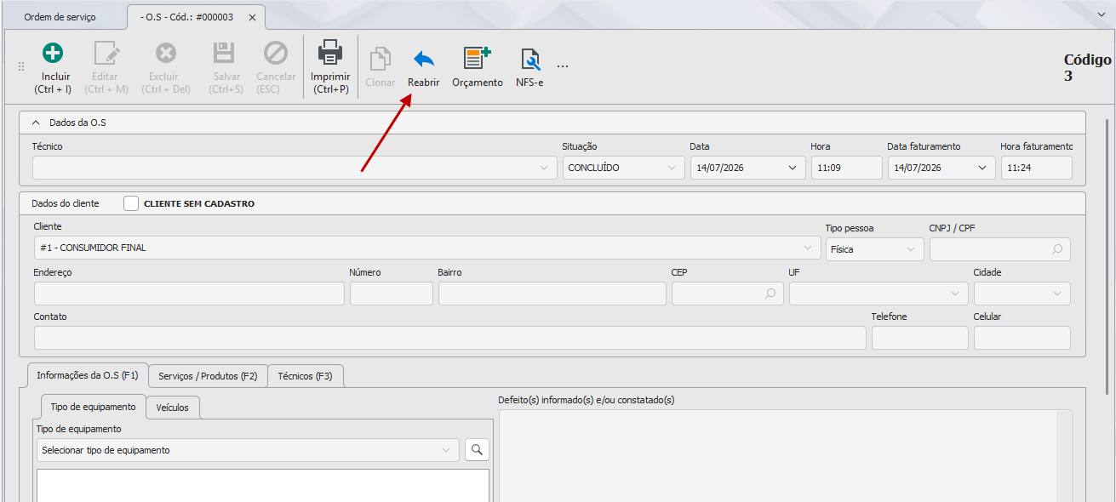Close the O.S Cód. #000003 tab

tap(252, 17)
